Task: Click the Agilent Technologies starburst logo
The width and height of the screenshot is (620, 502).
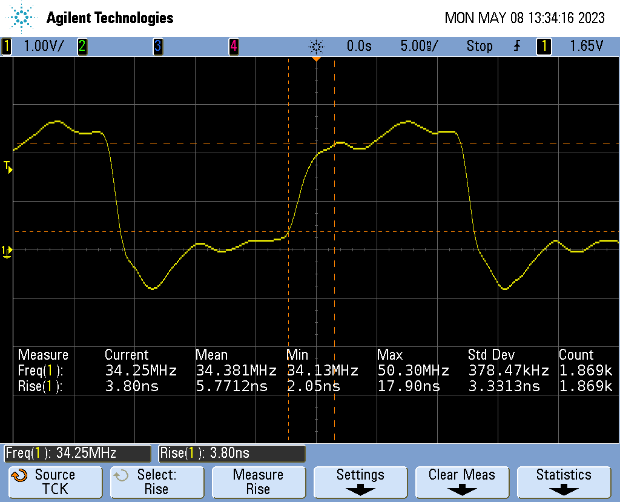Action: click(23, 17)
